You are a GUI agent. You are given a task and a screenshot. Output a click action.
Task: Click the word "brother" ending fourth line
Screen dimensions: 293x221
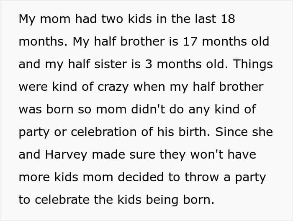[x=241, y=87]
